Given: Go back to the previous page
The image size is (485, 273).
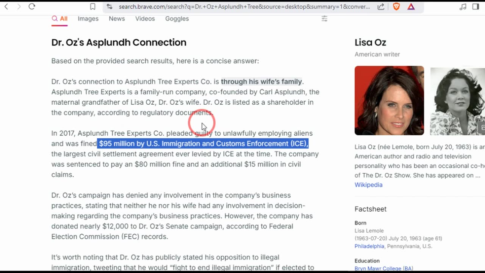Looking at the screenshot, I should click(6, 6).
